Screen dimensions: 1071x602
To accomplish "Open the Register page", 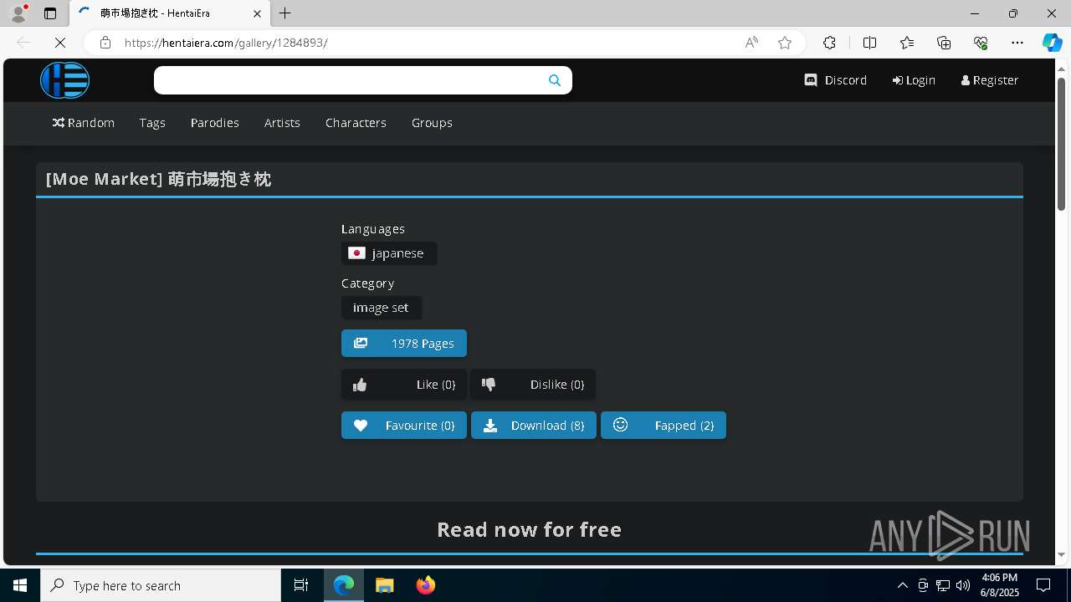I will pos(990,80).
